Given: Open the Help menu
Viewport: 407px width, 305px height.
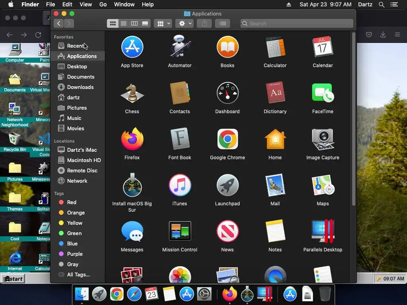Looking at the screenshot, I should 148,4.
